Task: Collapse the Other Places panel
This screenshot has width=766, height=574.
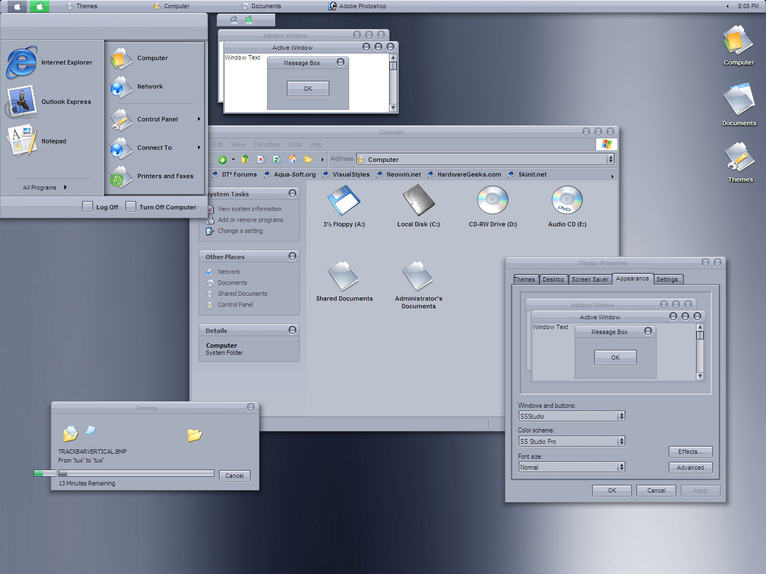Action: 293,256
